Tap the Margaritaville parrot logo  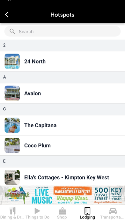[x=17, y=195]
